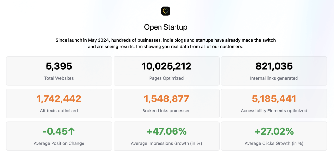Click the orange 5,185,441 value
Screen dimensions: 334x156
274,99
